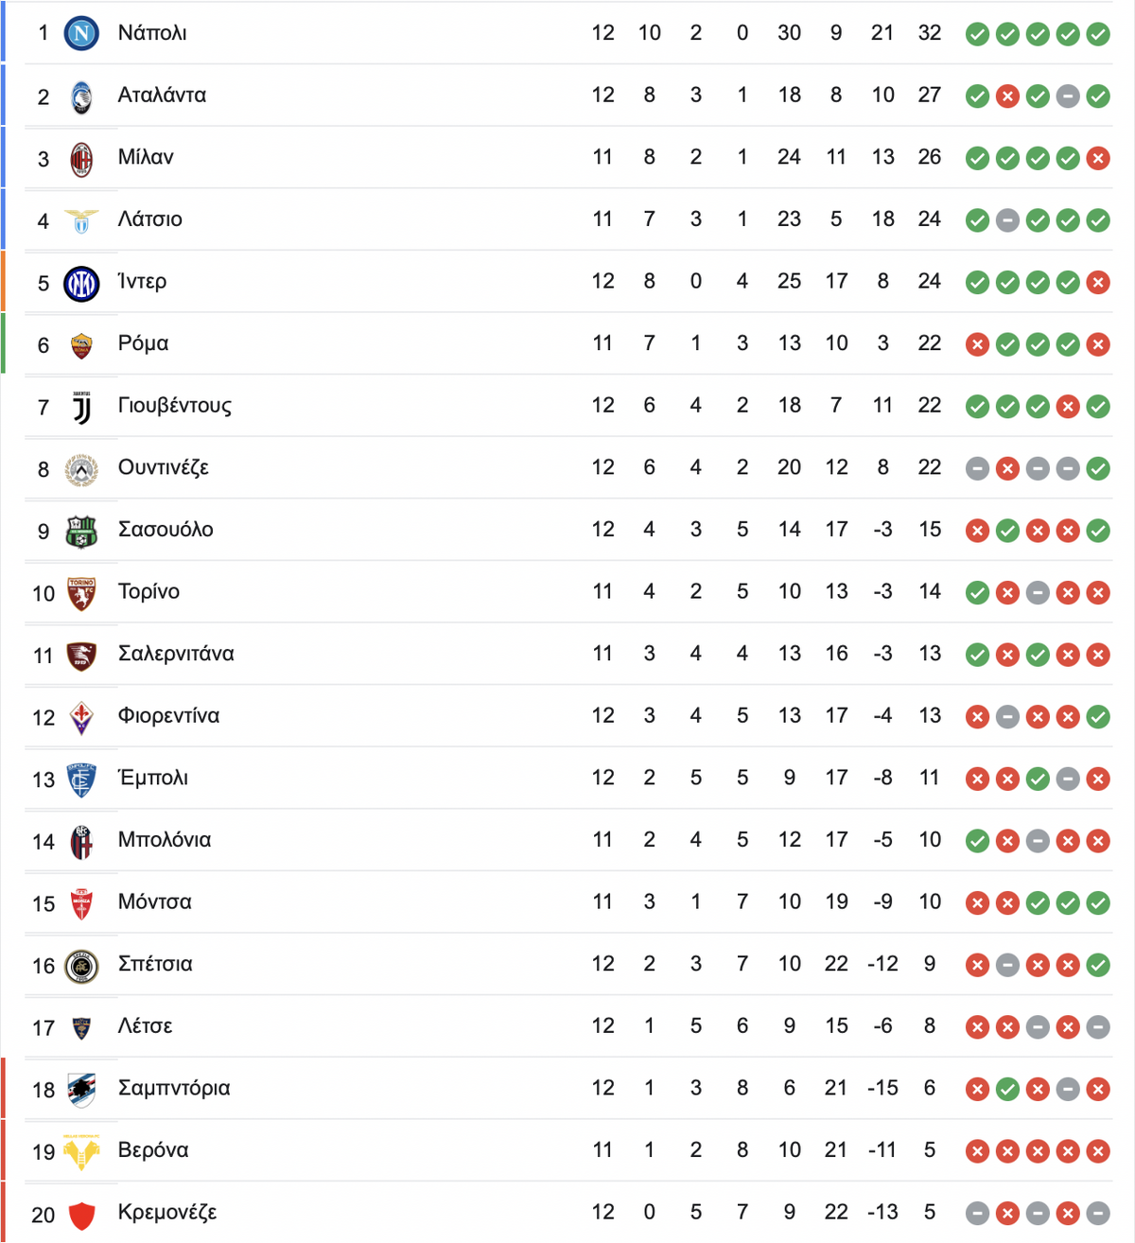The height and width of the screenshot is (1243, 1135).
Task: Click the Cremonese red shield icon
Action: click(81, 1215)
